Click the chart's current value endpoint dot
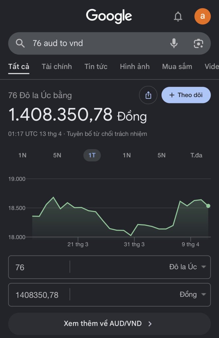 coord(208,206)
